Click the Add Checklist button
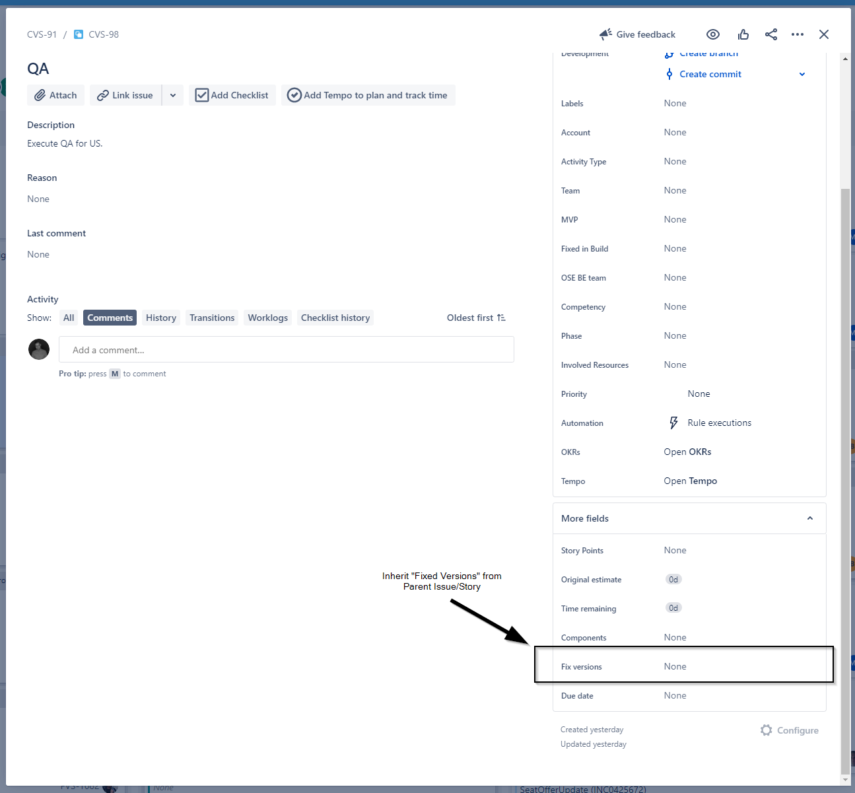This screenshot has width=855, height=793. [x=232, y=95]
